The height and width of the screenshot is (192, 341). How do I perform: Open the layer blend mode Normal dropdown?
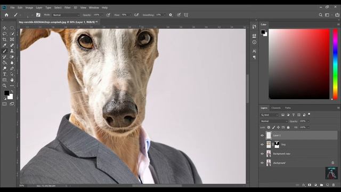[x=274, y=121]
